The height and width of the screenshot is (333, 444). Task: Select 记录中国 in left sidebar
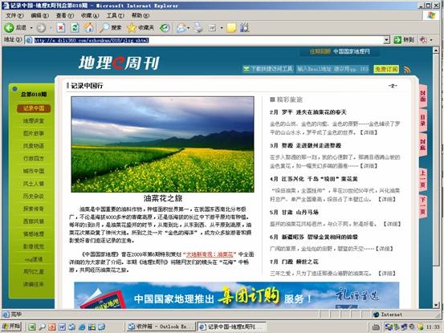[34, 108]
